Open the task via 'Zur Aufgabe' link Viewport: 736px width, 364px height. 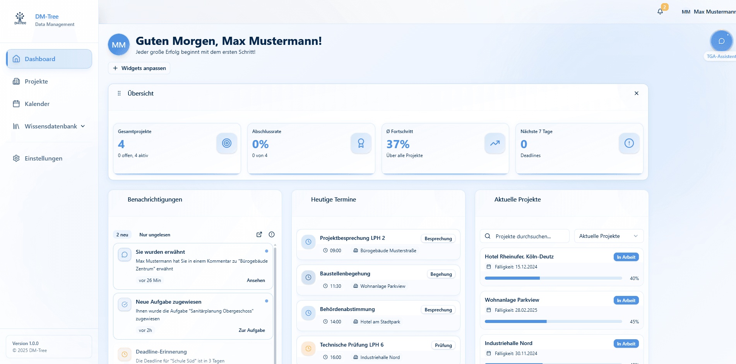click(252, 330)
